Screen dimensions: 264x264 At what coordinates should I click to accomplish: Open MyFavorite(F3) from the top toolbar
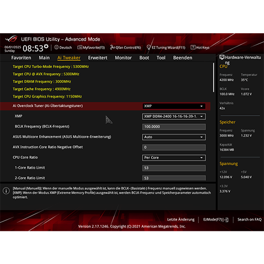point(91,48)
